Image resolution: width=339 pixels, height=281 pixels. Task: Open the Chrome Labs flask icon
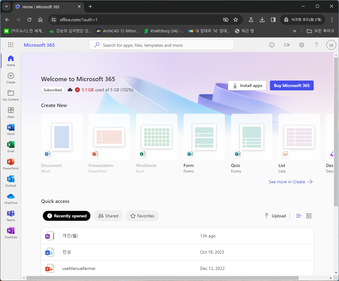click(x=251, y=20)
